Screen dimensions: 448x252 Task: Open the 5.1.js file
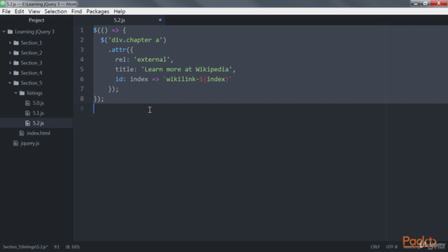(x=38, y=113)
